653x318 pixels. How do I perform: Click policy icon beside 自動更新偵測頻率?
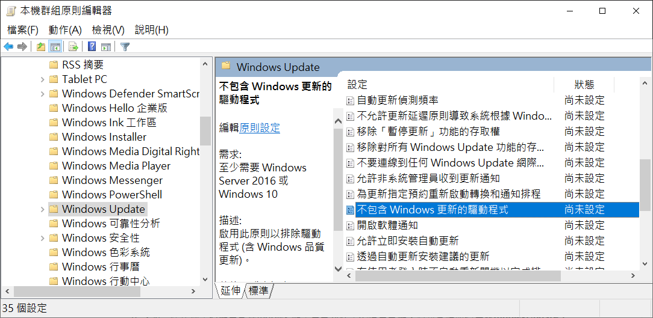click(351, 100)
